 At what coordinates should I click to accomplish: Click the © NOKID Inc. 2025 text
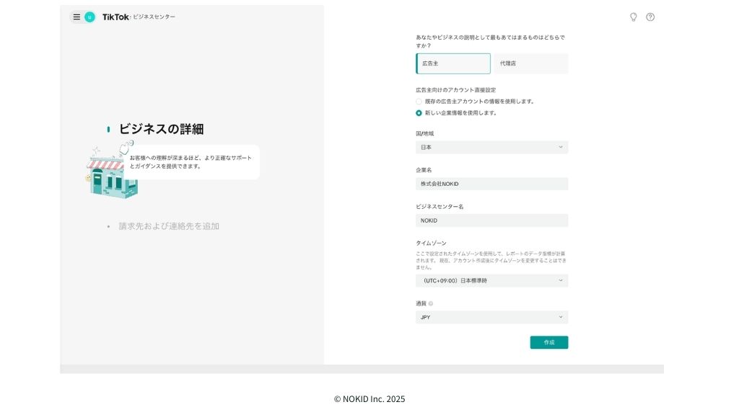click(x=369, y=399)
